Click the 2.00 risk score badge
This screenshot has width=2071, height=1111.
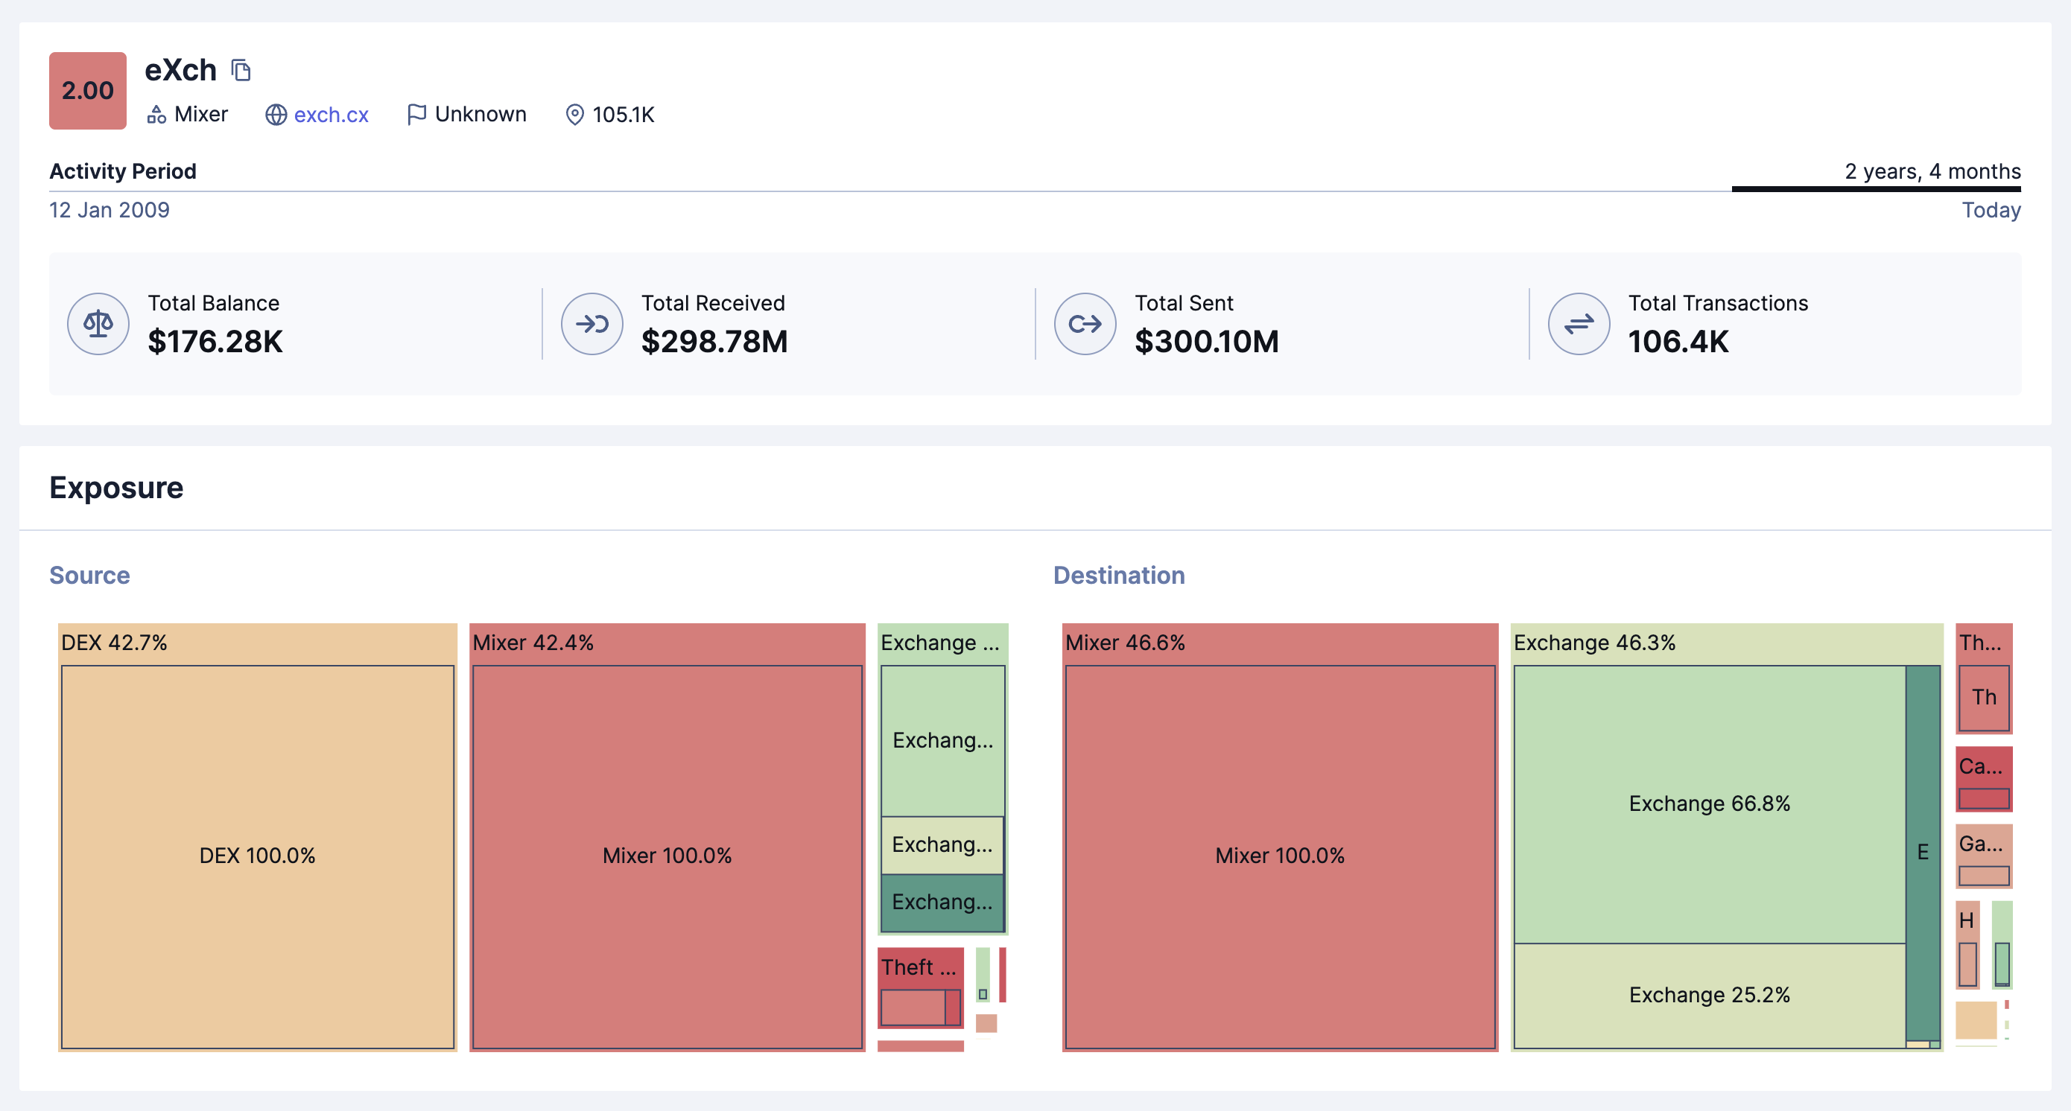coord(88,91)
